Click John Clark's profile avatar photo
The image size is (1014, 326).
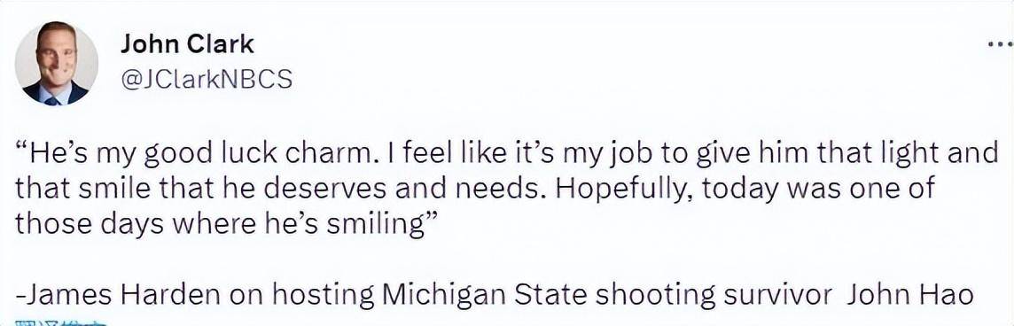pos(56,63)
